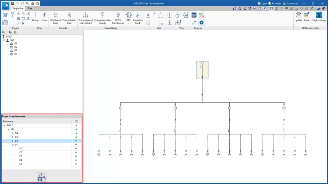Click the Save floppy disk icon
The width and height of the screenshot is (328, 184).
(13, 3)
